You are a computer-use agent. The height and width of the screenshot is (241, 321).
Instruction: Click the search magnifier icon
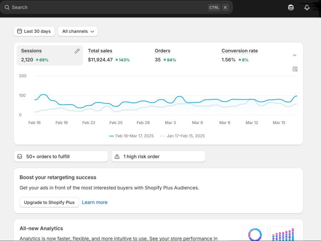click(x=7, y=7)
